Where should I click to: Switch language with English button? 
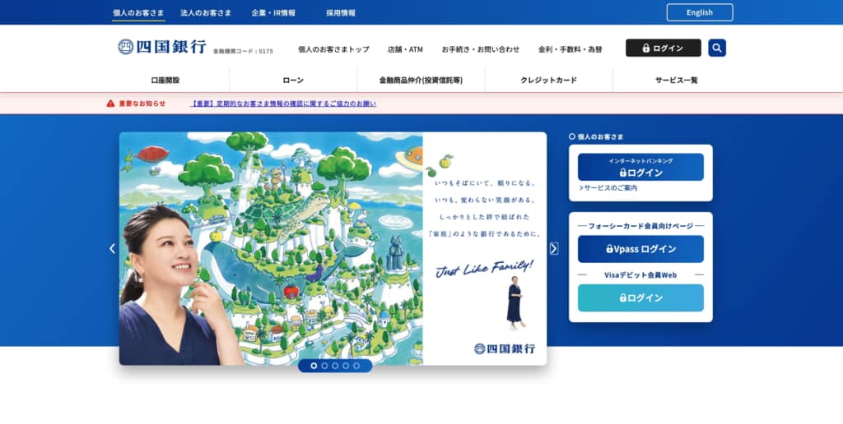tap(700, 12)
